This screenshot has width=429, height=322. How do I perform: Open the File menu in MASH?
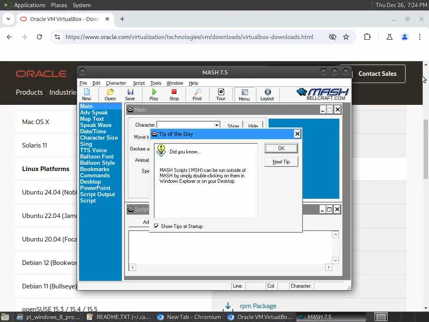83,83
